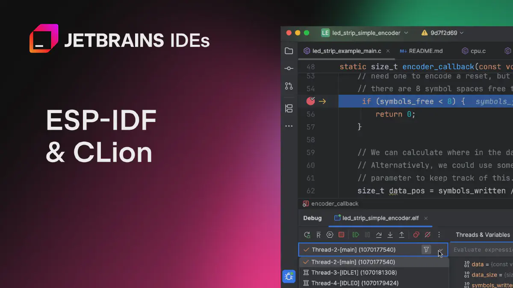Toggle the thread filter funnel icon

point(426,250)
